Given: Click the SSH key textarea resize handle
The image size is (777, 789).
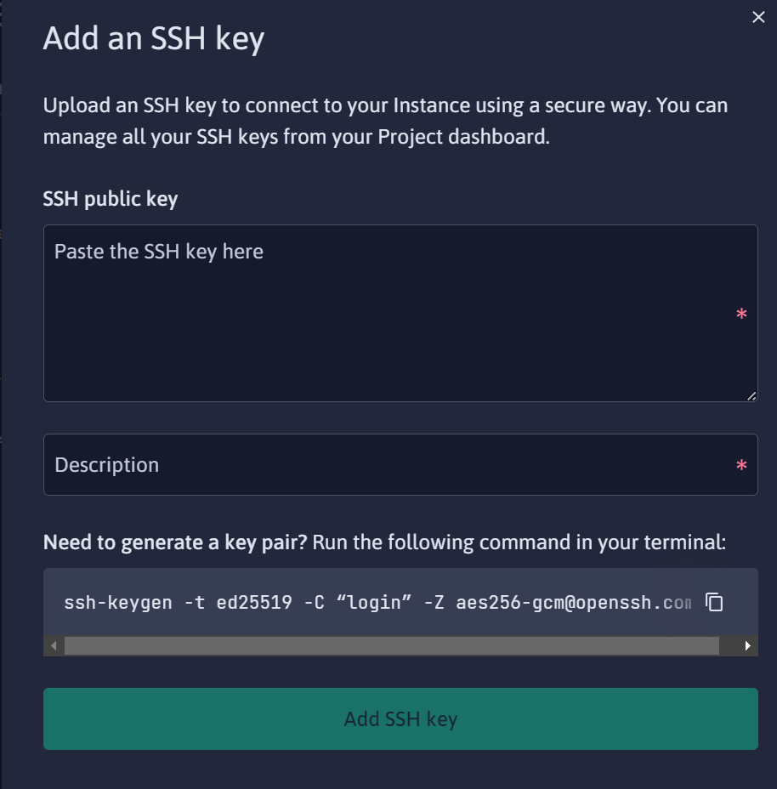Looking at the screenshot, I should [x=751, y=396].
